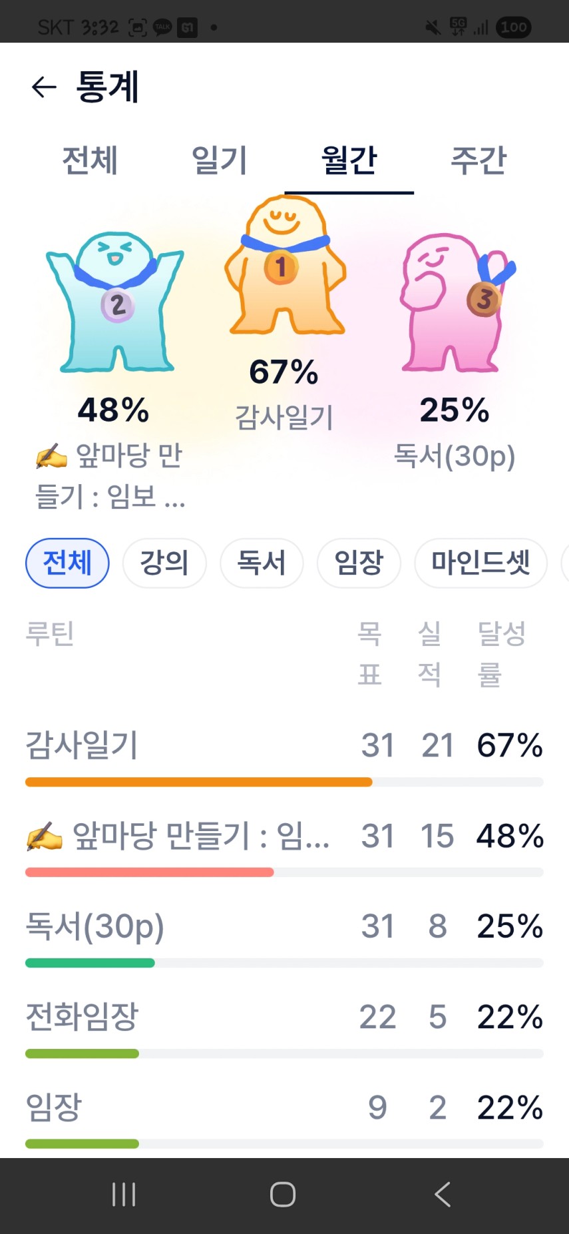Switch to the 일기 tab
This screenshot has width=569, height=1234.
(x=220, y=160)
